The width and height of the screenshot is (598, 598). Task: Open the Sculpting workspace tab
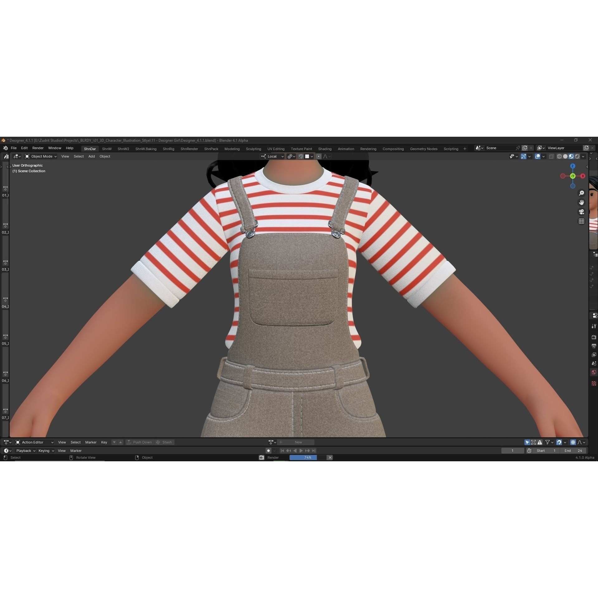click(x=254, y=149)
